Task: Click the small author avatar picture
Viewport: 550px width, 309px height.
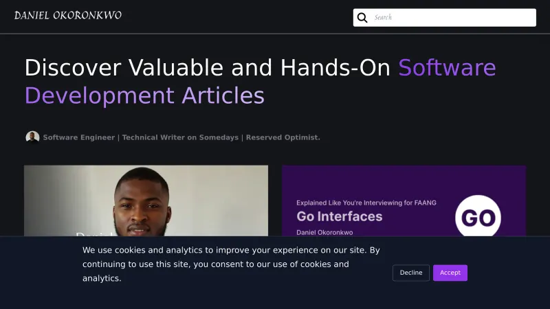Action: pos(32,137)
